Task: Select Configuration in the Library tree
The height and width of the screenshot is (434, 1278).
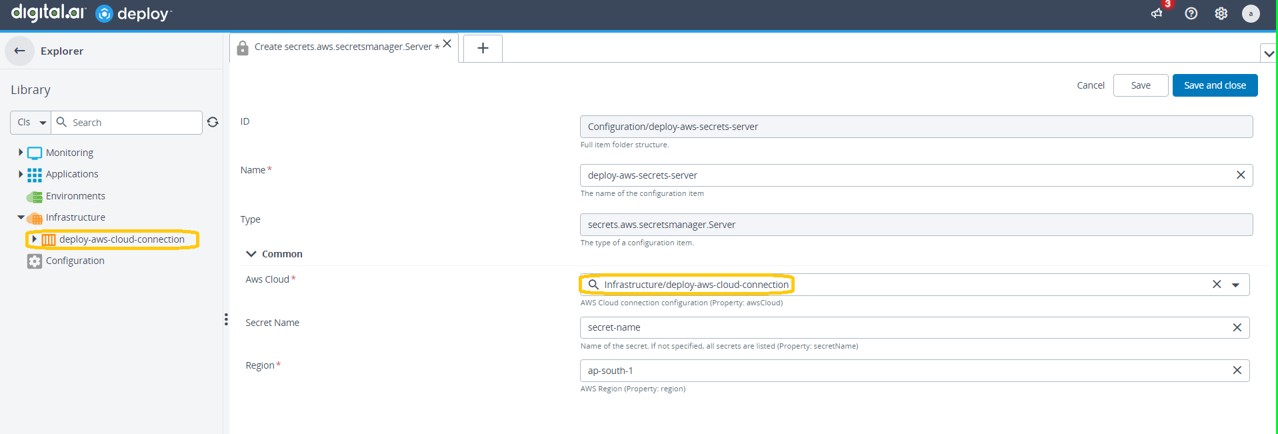Action: (75, 261)
